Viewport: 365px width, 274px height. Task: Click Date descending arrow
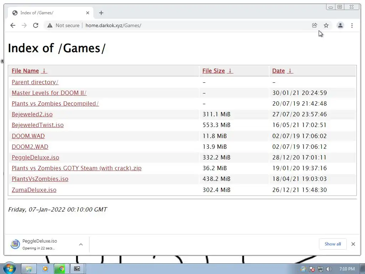click(290, 71)
